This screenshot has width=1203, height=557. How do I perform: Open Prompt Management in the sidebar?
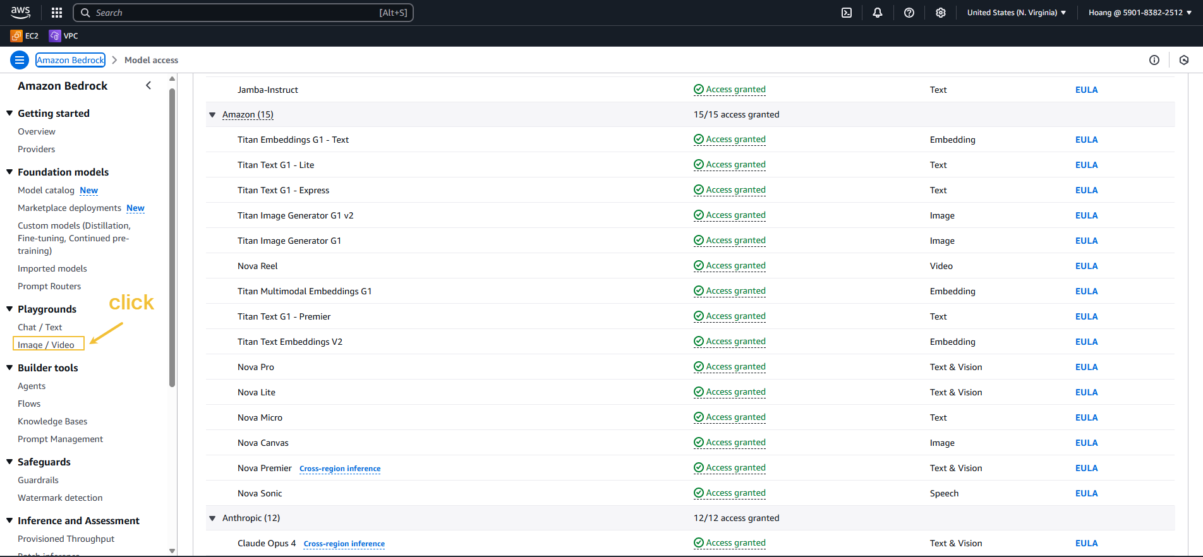[61, 439]
